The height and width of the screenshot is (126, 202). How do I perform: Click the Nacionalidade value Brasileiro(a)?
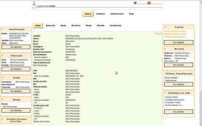point(71,54)
